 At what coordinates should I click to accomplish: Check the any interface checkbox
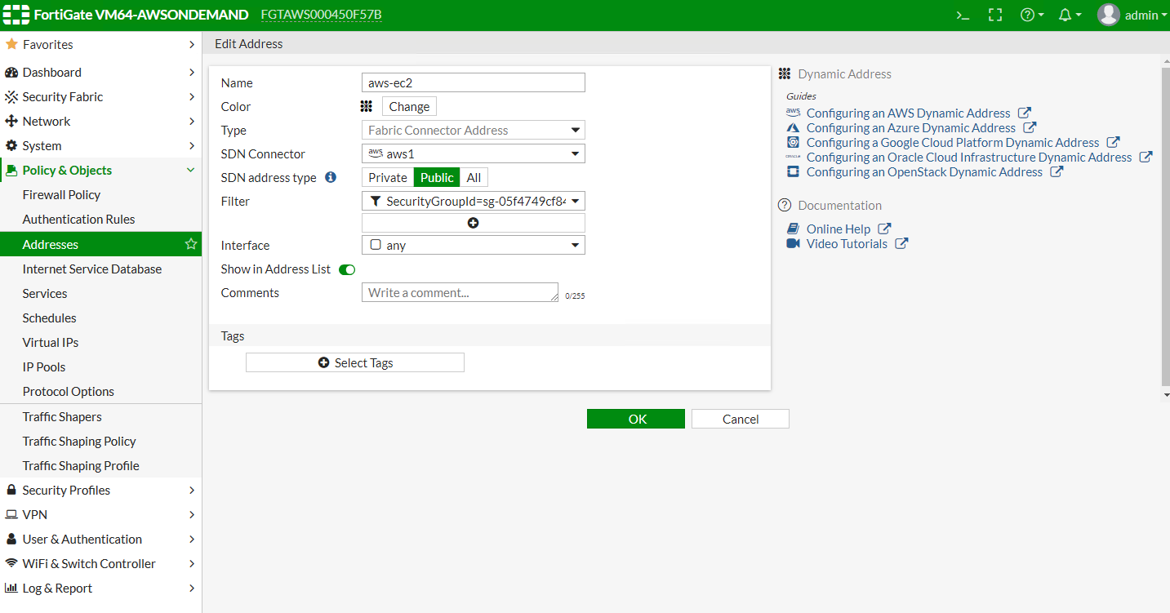[375, 244]
